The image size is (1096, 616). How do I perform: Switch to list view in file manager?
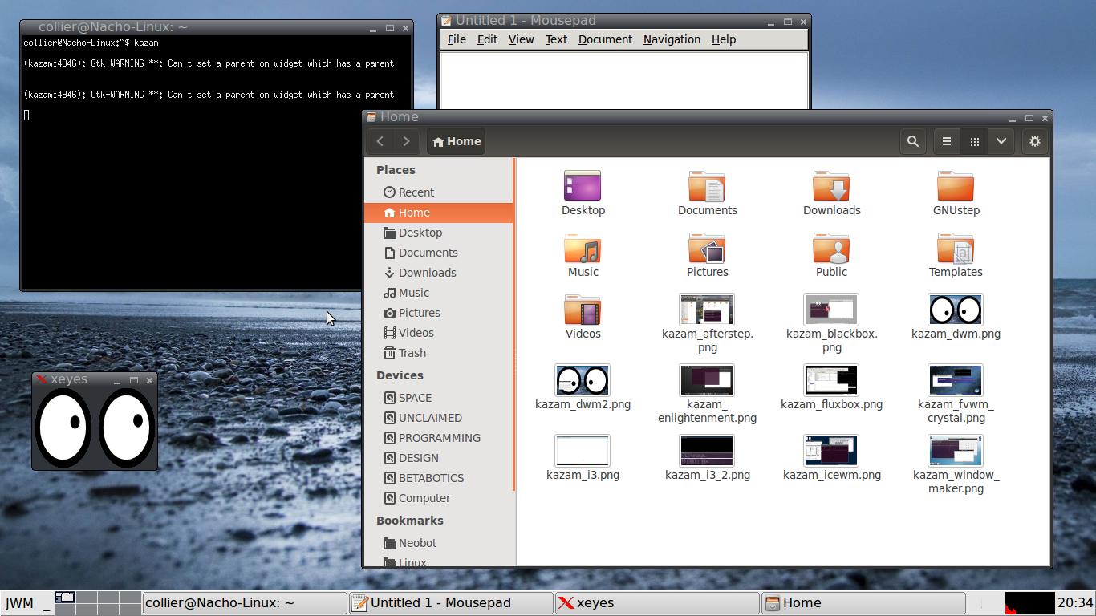(945, 141)
